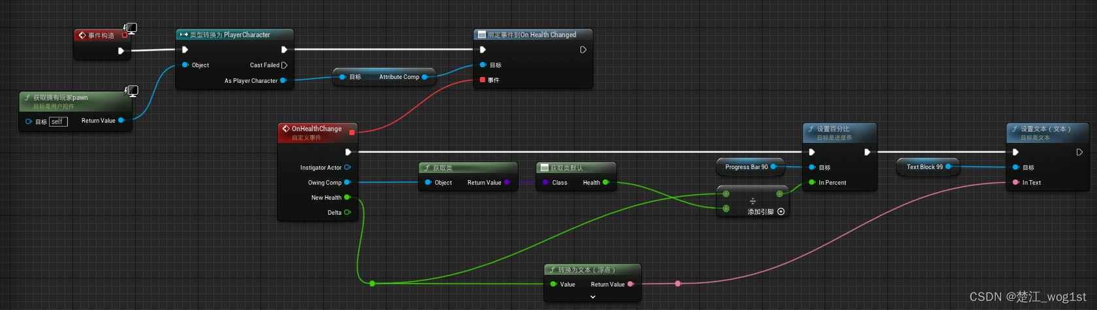Click the In Percent pin on 设置百分比
The height and width of the screenshot is (310, 1097).
tap(812, 183)
